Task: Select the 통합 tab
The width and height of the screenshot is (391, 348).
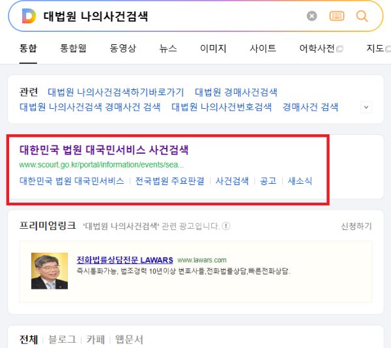Action: [28, 48]
